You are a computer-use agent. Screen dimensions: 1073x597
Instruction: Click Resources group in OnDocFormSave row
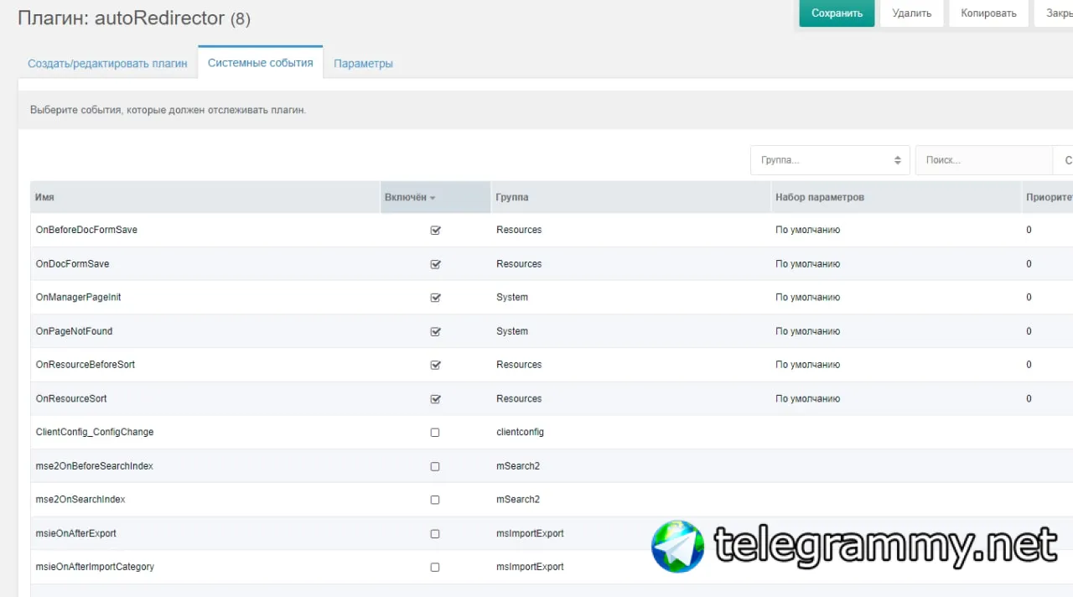coord(519,264)
